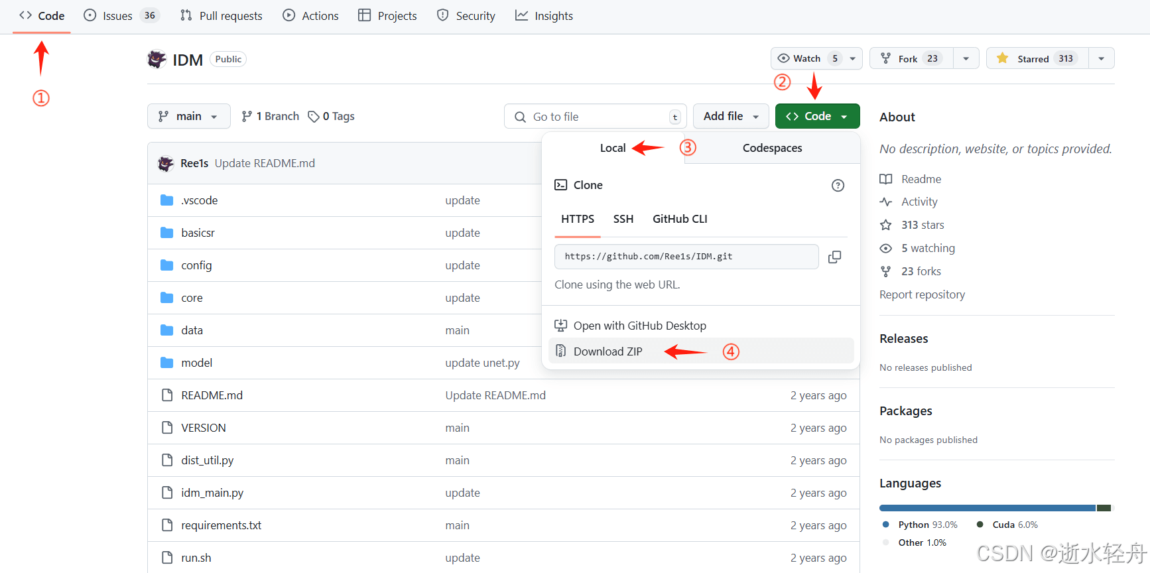1150x573 pixels.
Task: Open the run.sh file
Action: click(196, 558)
